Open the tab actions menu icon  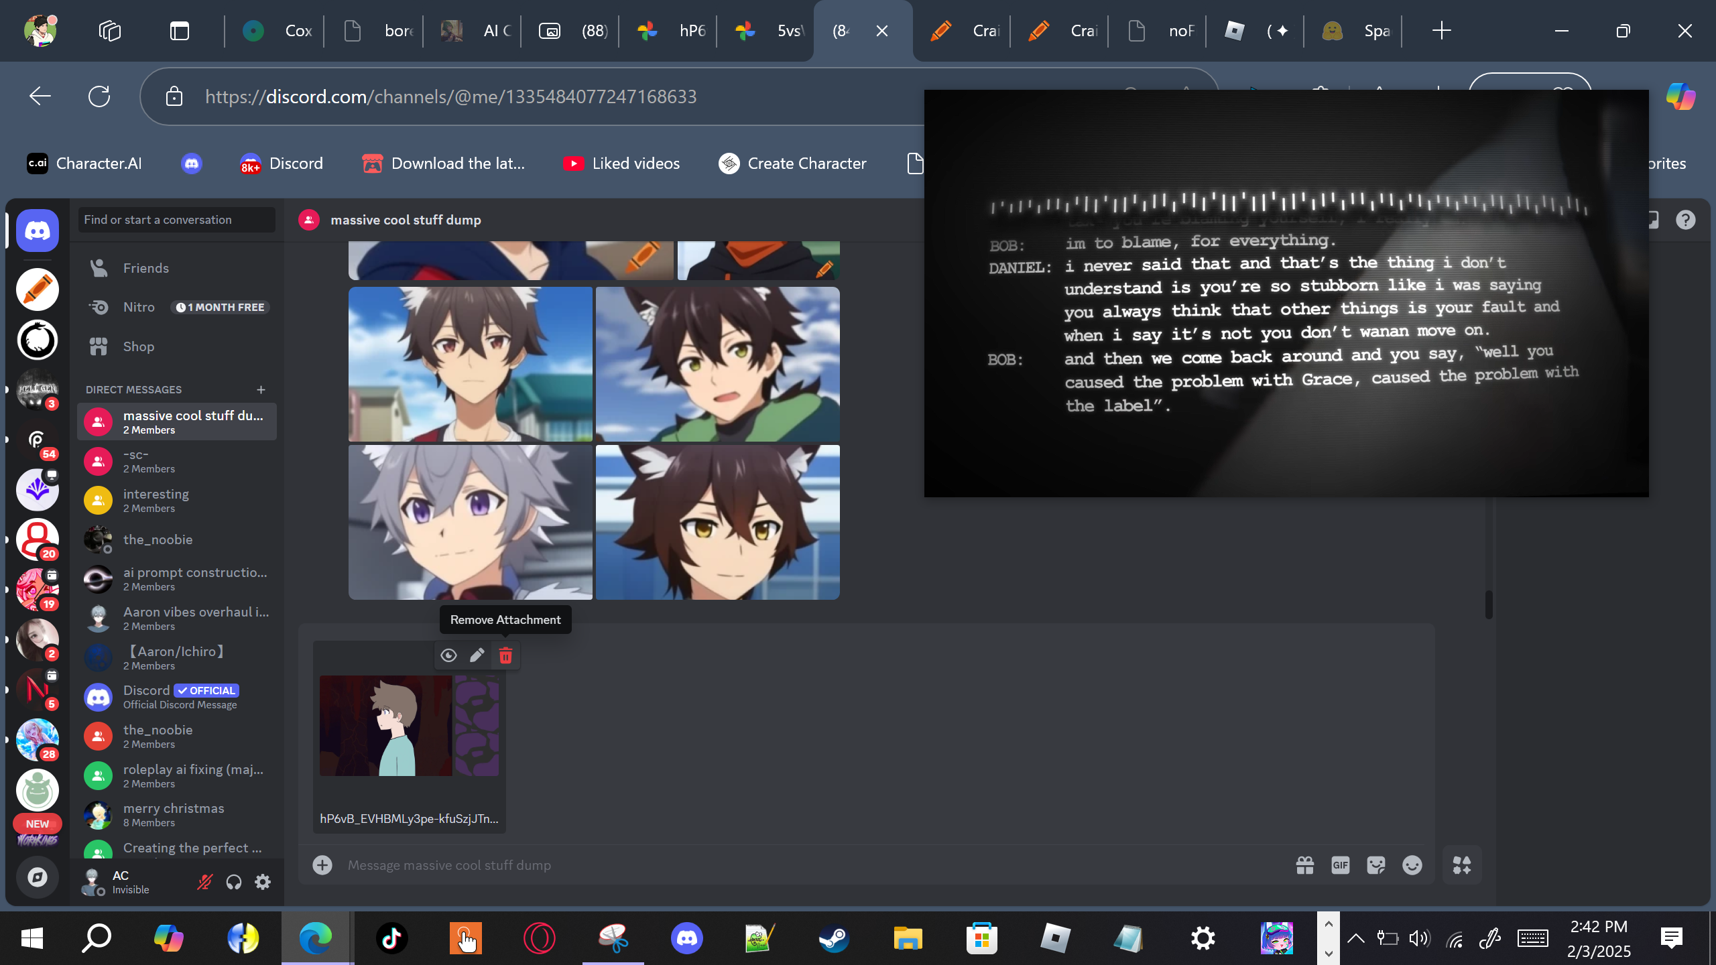pos(180,31)
